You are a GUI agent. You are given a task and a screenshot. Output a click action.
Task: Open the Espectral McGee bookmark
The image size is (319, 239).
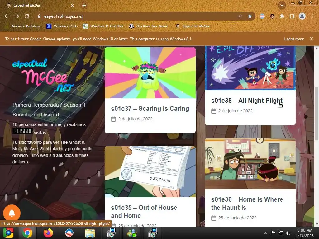(x=193, y=26)
